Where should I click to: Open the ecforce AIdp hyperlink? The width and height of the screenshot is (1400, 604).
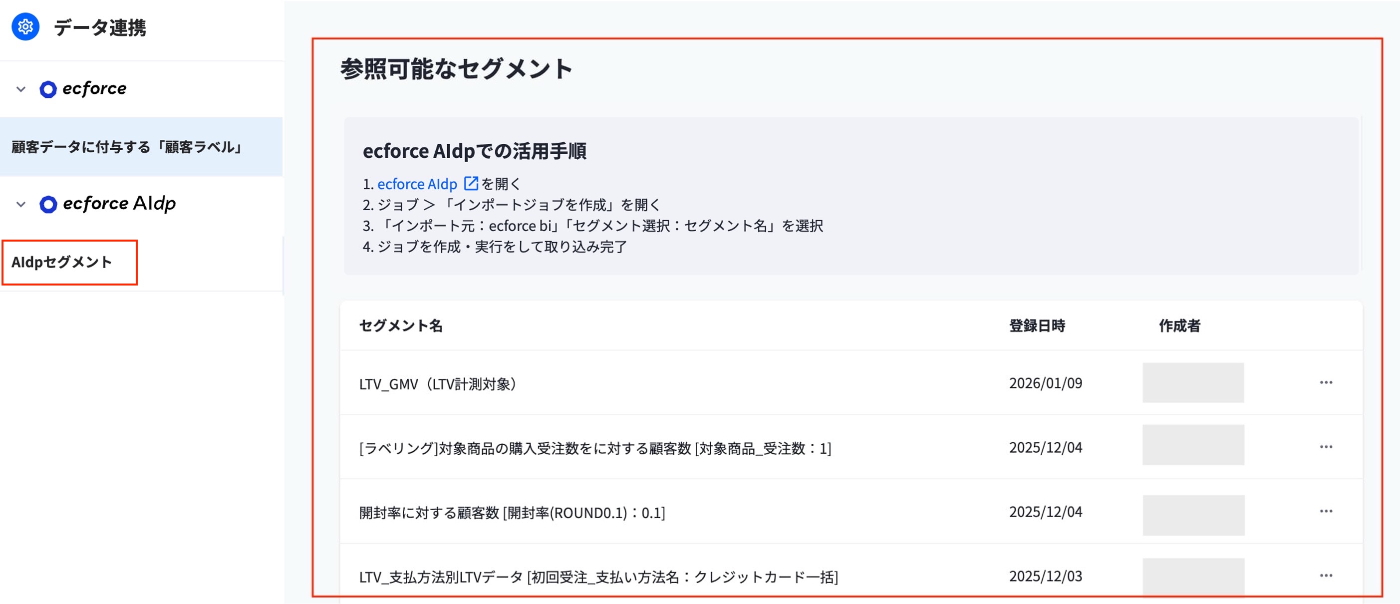pos(417,184)
